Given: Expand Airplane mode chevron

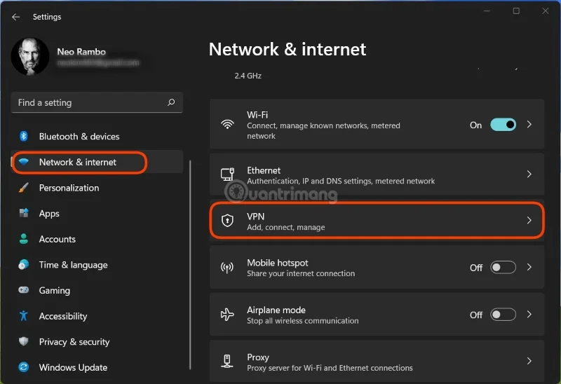Looking at the screenshot, I should click(x=529, y=315).
